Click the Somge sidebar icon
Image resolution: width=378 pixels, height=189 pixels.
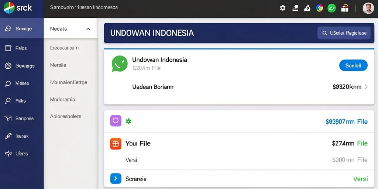tap(8, 29)
